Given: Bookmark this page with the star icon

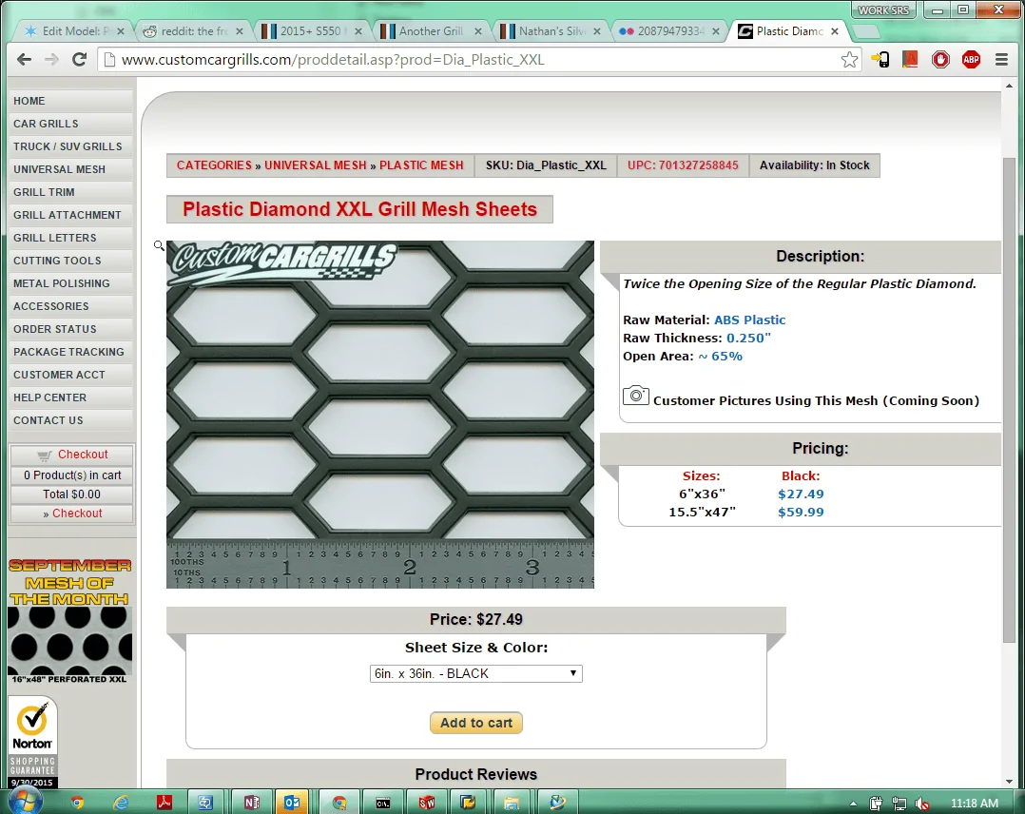Looking at the screenshot, I should click(x=849, y=60).
